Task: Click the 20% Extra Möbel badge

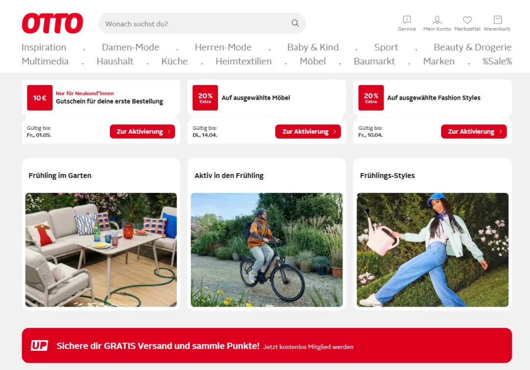Action: pos(205,97)
